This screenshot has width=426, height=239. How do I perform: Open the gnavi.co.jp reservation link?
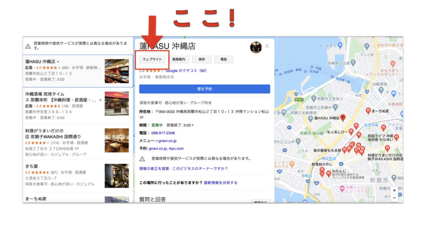pos(158,149)
